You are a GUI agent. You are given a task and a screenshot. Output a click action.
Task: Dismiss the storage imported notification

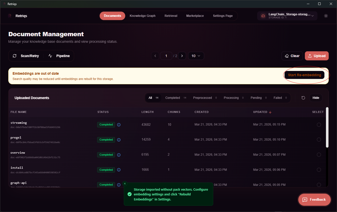tap(125, 184)
